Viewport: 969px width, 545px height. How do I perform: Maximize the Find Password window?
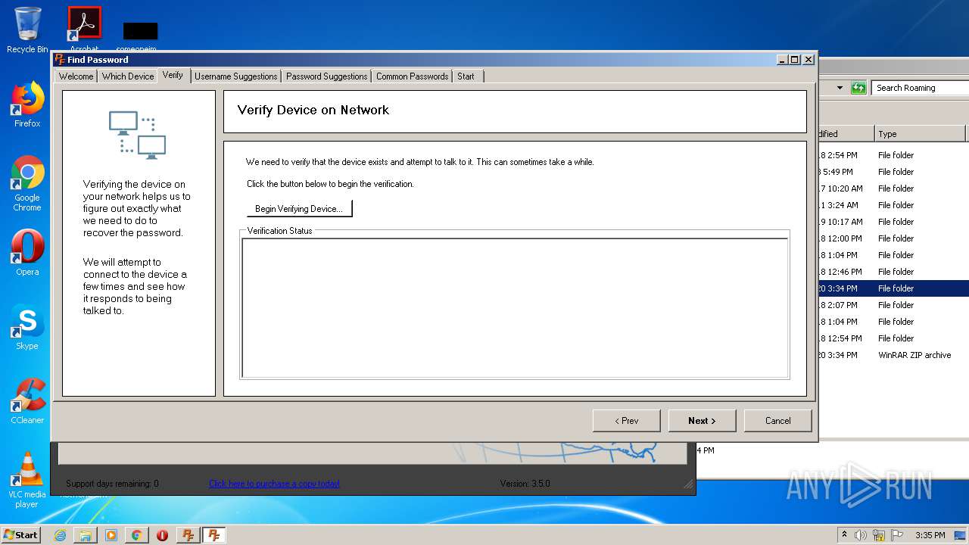[794, 59]
